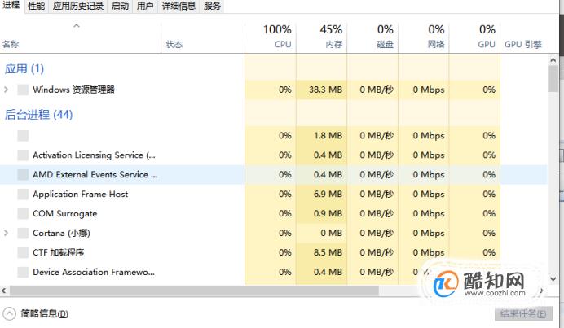Click the vertical scrollbar down arrow

(553, 279)
